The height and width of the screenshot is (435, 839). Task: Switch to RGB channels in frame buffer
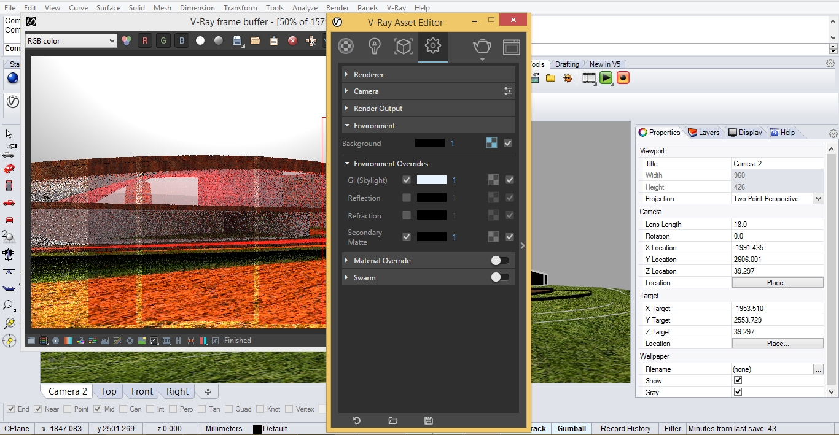(127, 41)
